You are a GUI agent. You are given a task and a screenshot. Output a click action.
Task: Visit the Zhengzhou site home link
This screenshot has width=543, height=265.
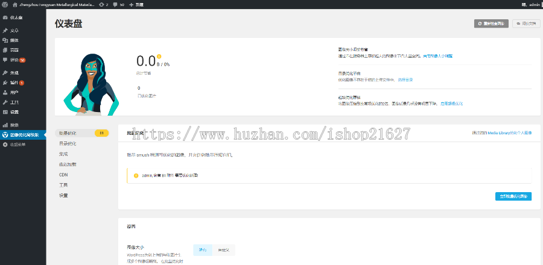tap(53, 4)
